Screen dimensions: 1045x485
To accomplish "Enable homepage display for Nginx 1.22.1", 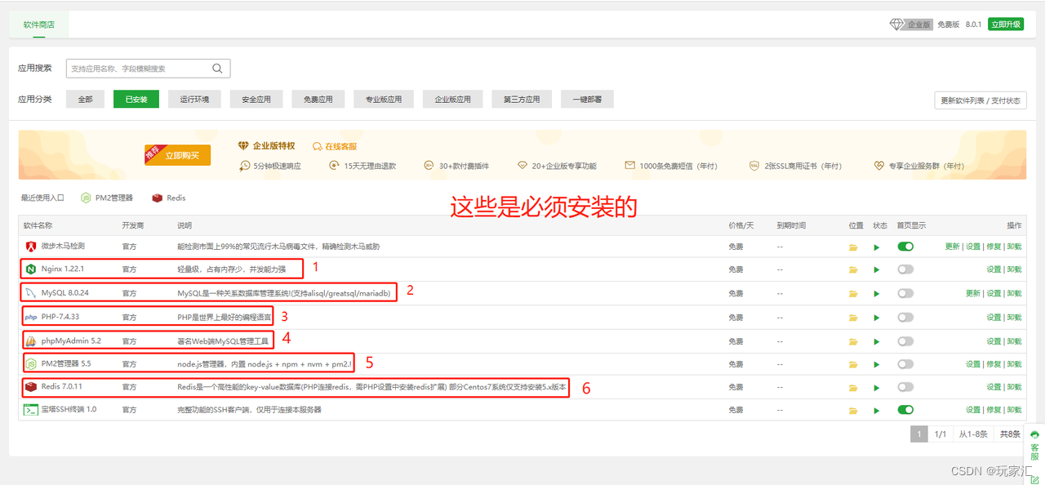I will click(905, 269).
